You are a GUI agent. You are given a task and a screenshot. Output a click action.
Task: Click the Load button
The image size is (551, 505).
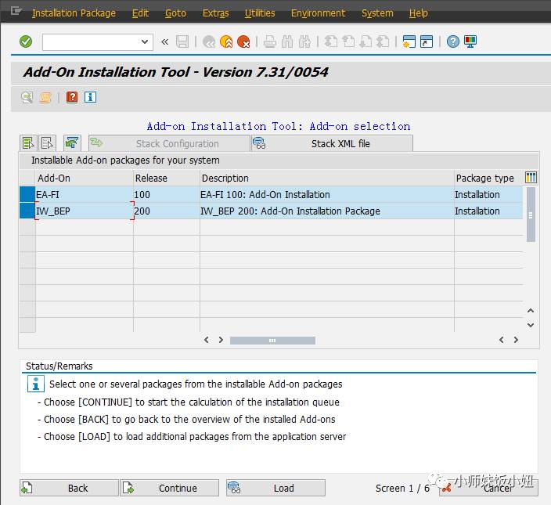275,488
